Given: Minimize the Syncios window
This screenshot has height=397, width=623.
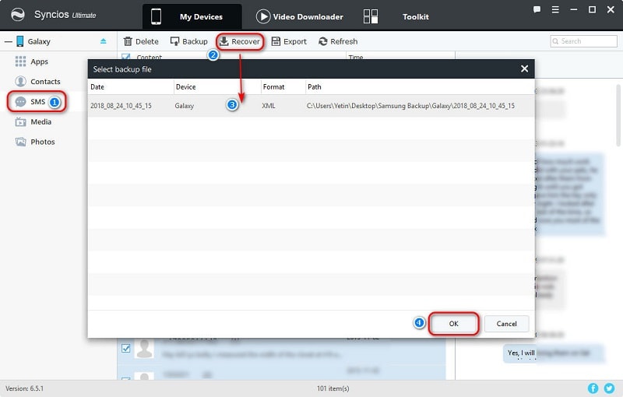Looking at the screenshot, I should click(x=573, y=9).
